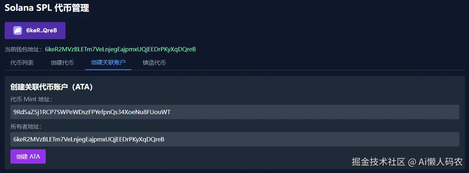The image size is (469, 173).
Task: Focus the owner address input field
Action: (x=235, y=139)
